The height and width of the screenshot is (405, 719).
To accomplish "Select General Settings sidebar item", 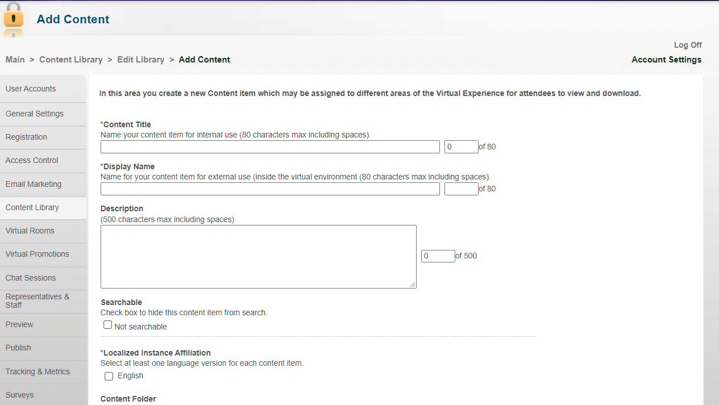I will point(35,114).
